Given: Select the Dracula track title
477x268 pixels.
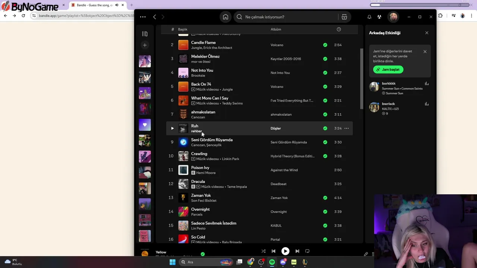Looking at the screenshot, I should click(198, 182).
